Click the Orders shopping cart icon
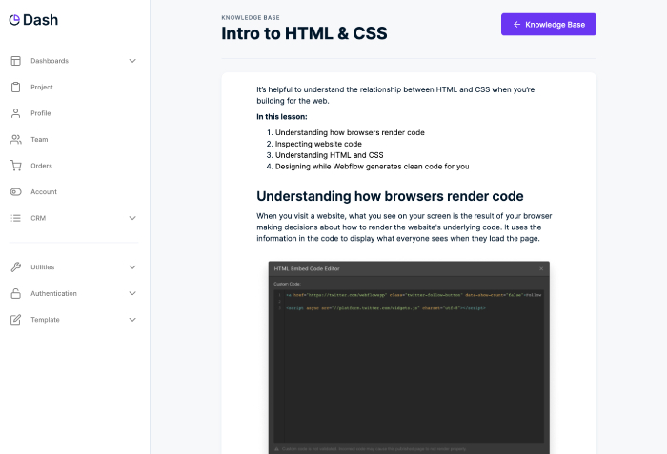The height and width of the screenshot is (454, 667). [16, 166]
